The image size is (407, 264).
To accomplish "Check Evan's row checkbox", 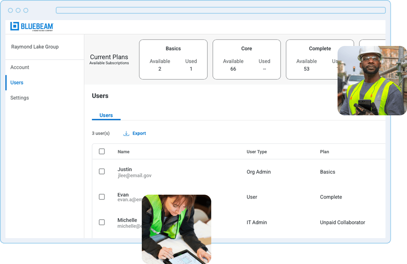I will pyautogui.click(x=102, y=197).
